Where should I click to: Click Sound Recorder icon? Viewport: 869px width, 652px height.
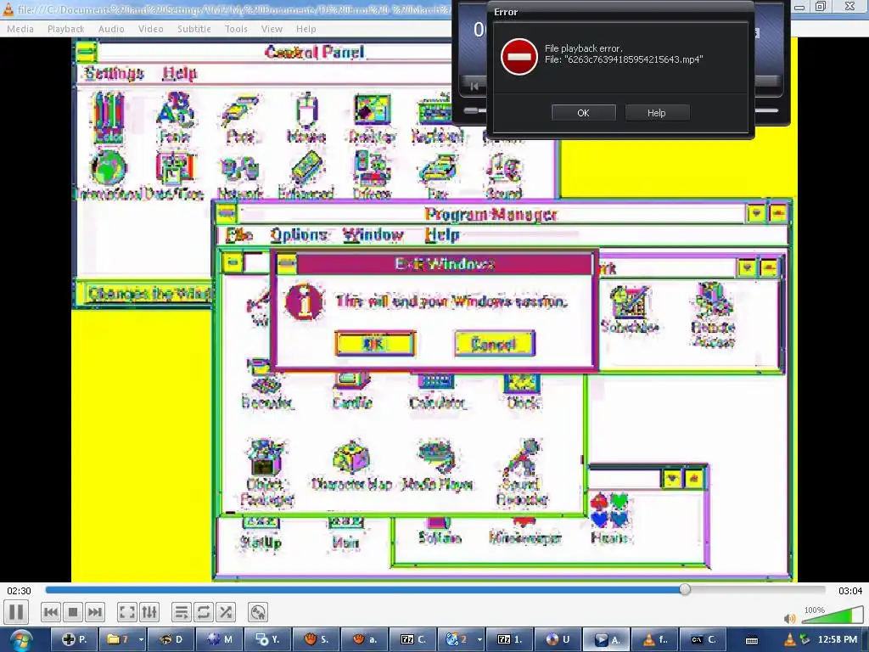click(x=522, y=472)
